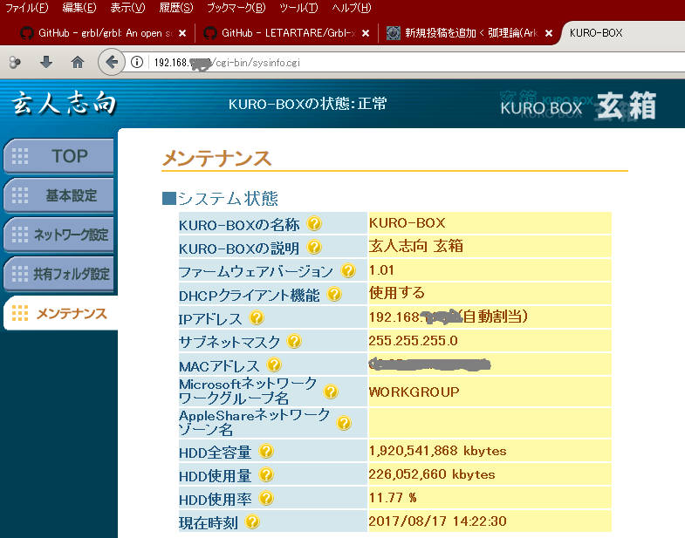Show help for サブネットマスク

pyautogui.click(x=294, y=342)
